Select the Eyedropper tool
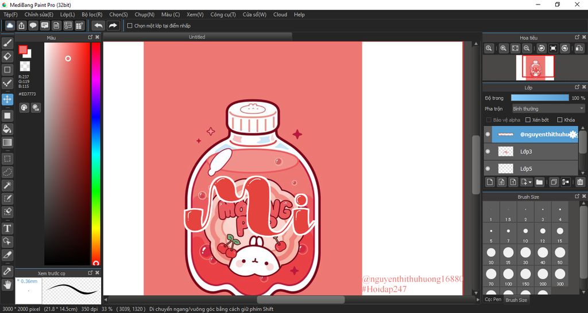Image resolution: width=588 pixels, height=313 pixels. 7,271
